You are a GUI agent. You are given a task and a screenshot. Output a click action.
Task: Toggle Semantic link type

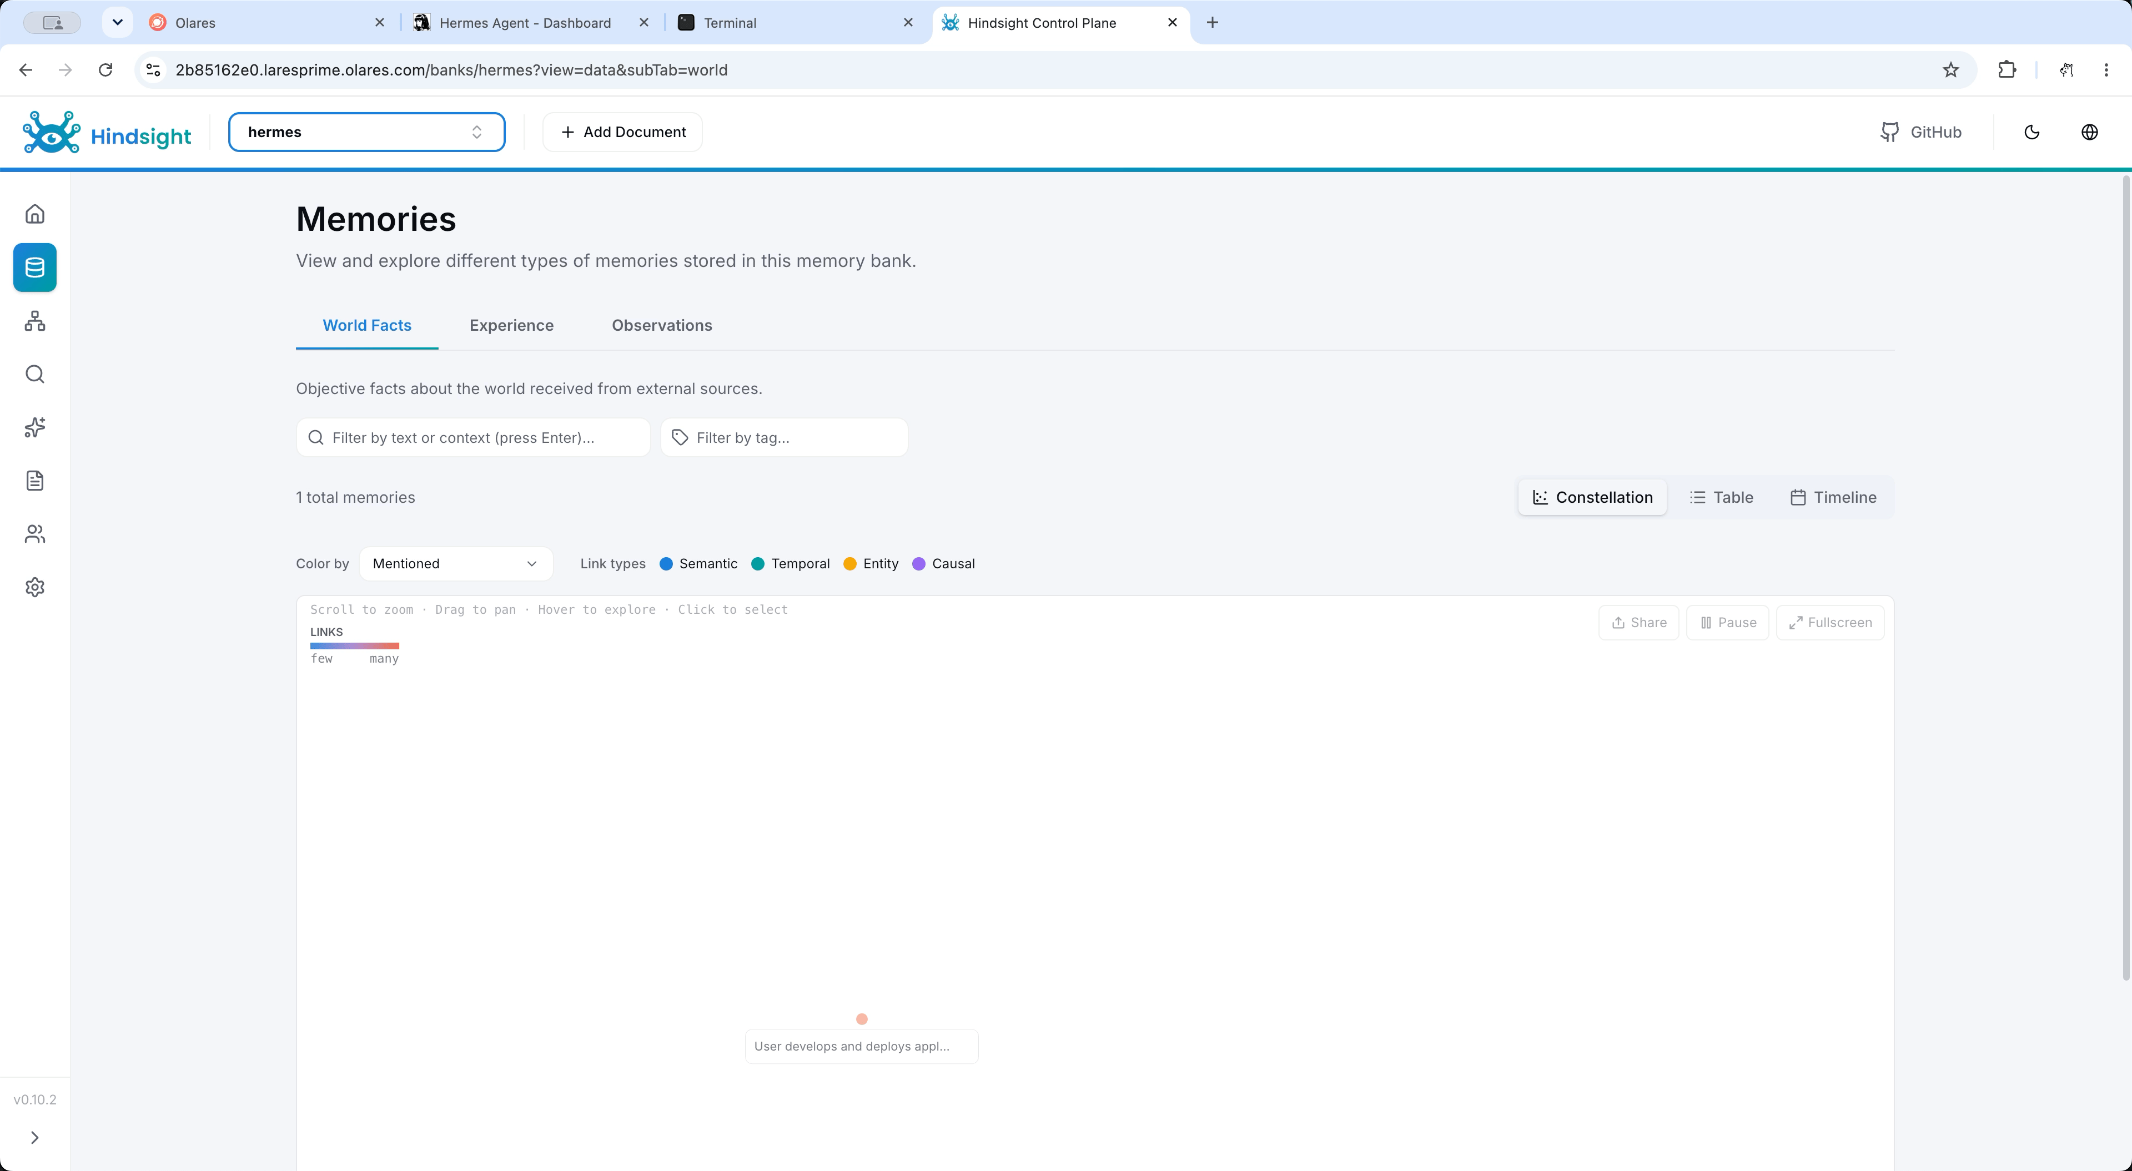(x=698, y=563)
